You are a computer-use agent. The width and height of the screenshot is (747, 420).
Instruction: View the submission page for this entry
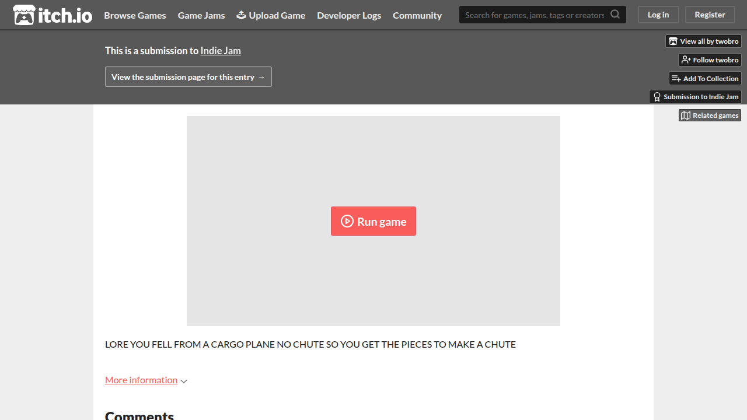click(x=189, y=77)
